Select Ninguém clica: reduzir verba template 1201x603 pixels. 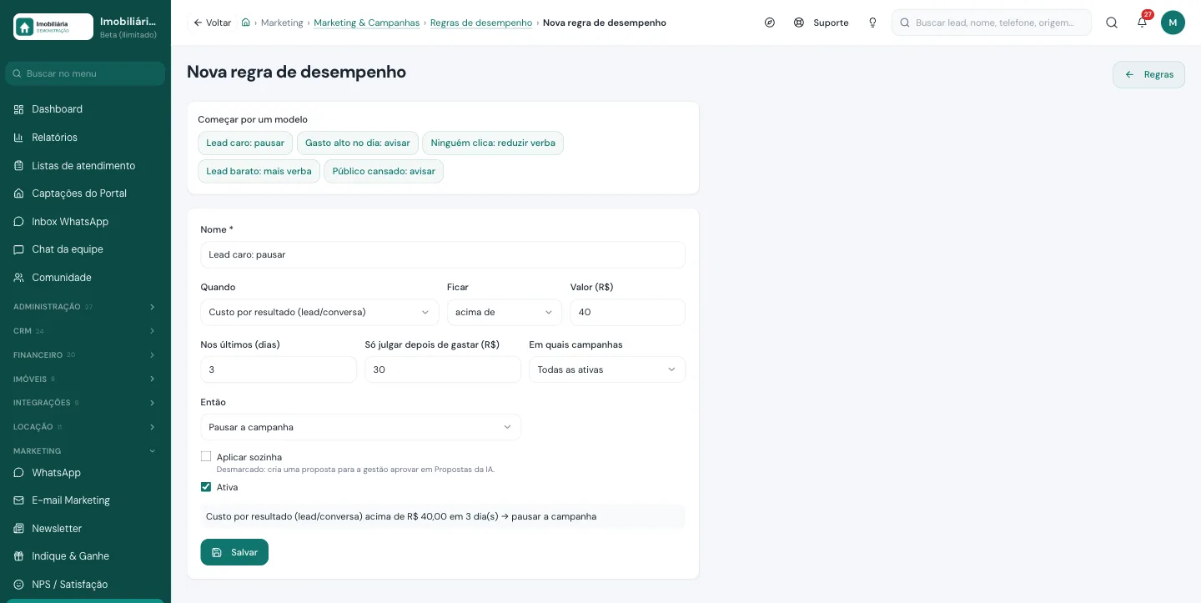click(493, 143)
